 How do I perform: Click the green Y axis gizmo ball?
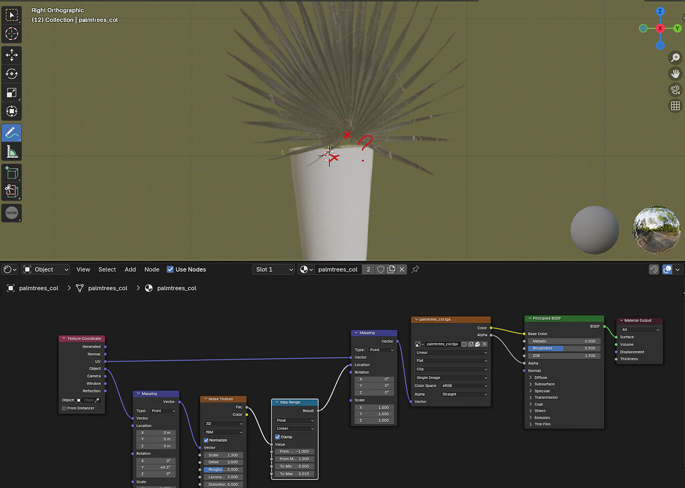677,28
